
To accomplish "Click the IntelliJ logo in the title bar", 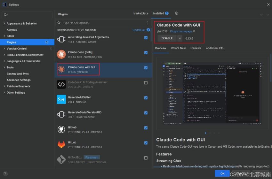I will click(x=4, y=4).
